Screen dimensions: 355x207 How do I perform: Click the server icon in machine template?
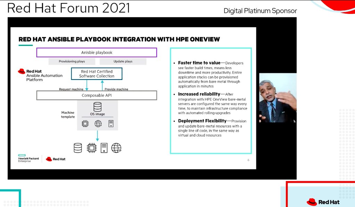[111, 124]
